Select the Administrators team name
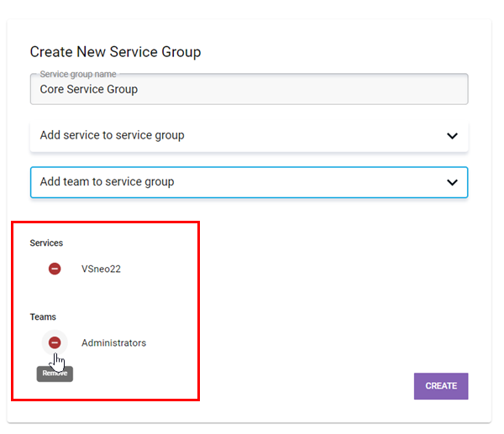Screen dimensions: 504x434 pos(113,342)
